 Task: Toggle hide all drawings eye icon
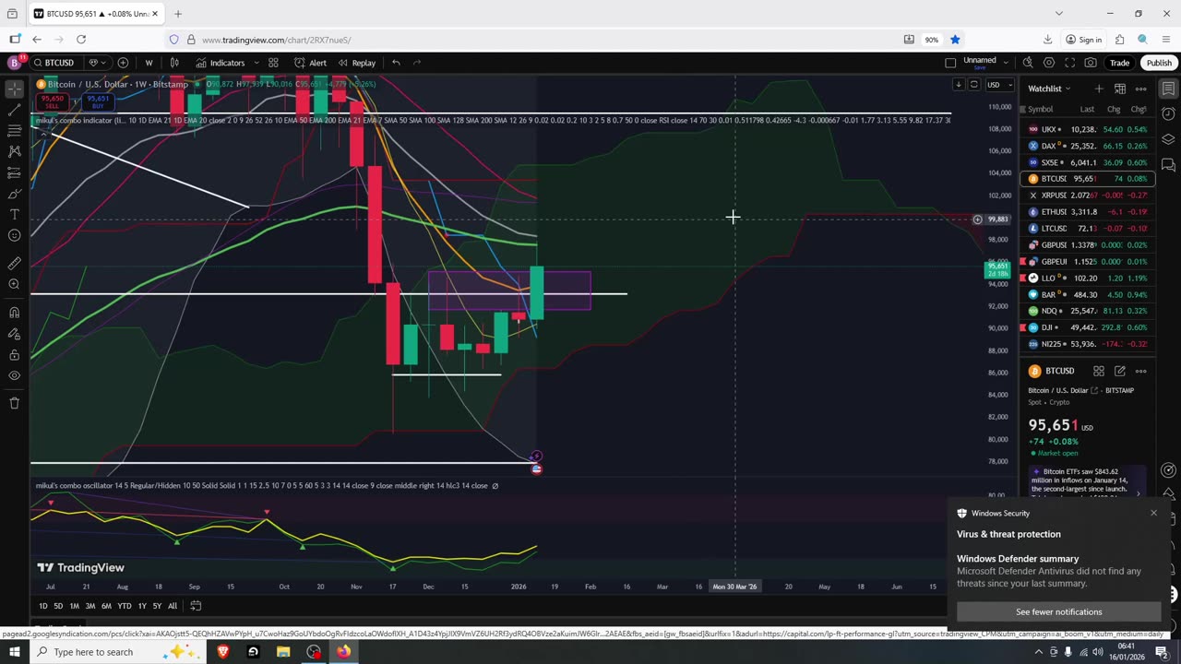[14, 376]
